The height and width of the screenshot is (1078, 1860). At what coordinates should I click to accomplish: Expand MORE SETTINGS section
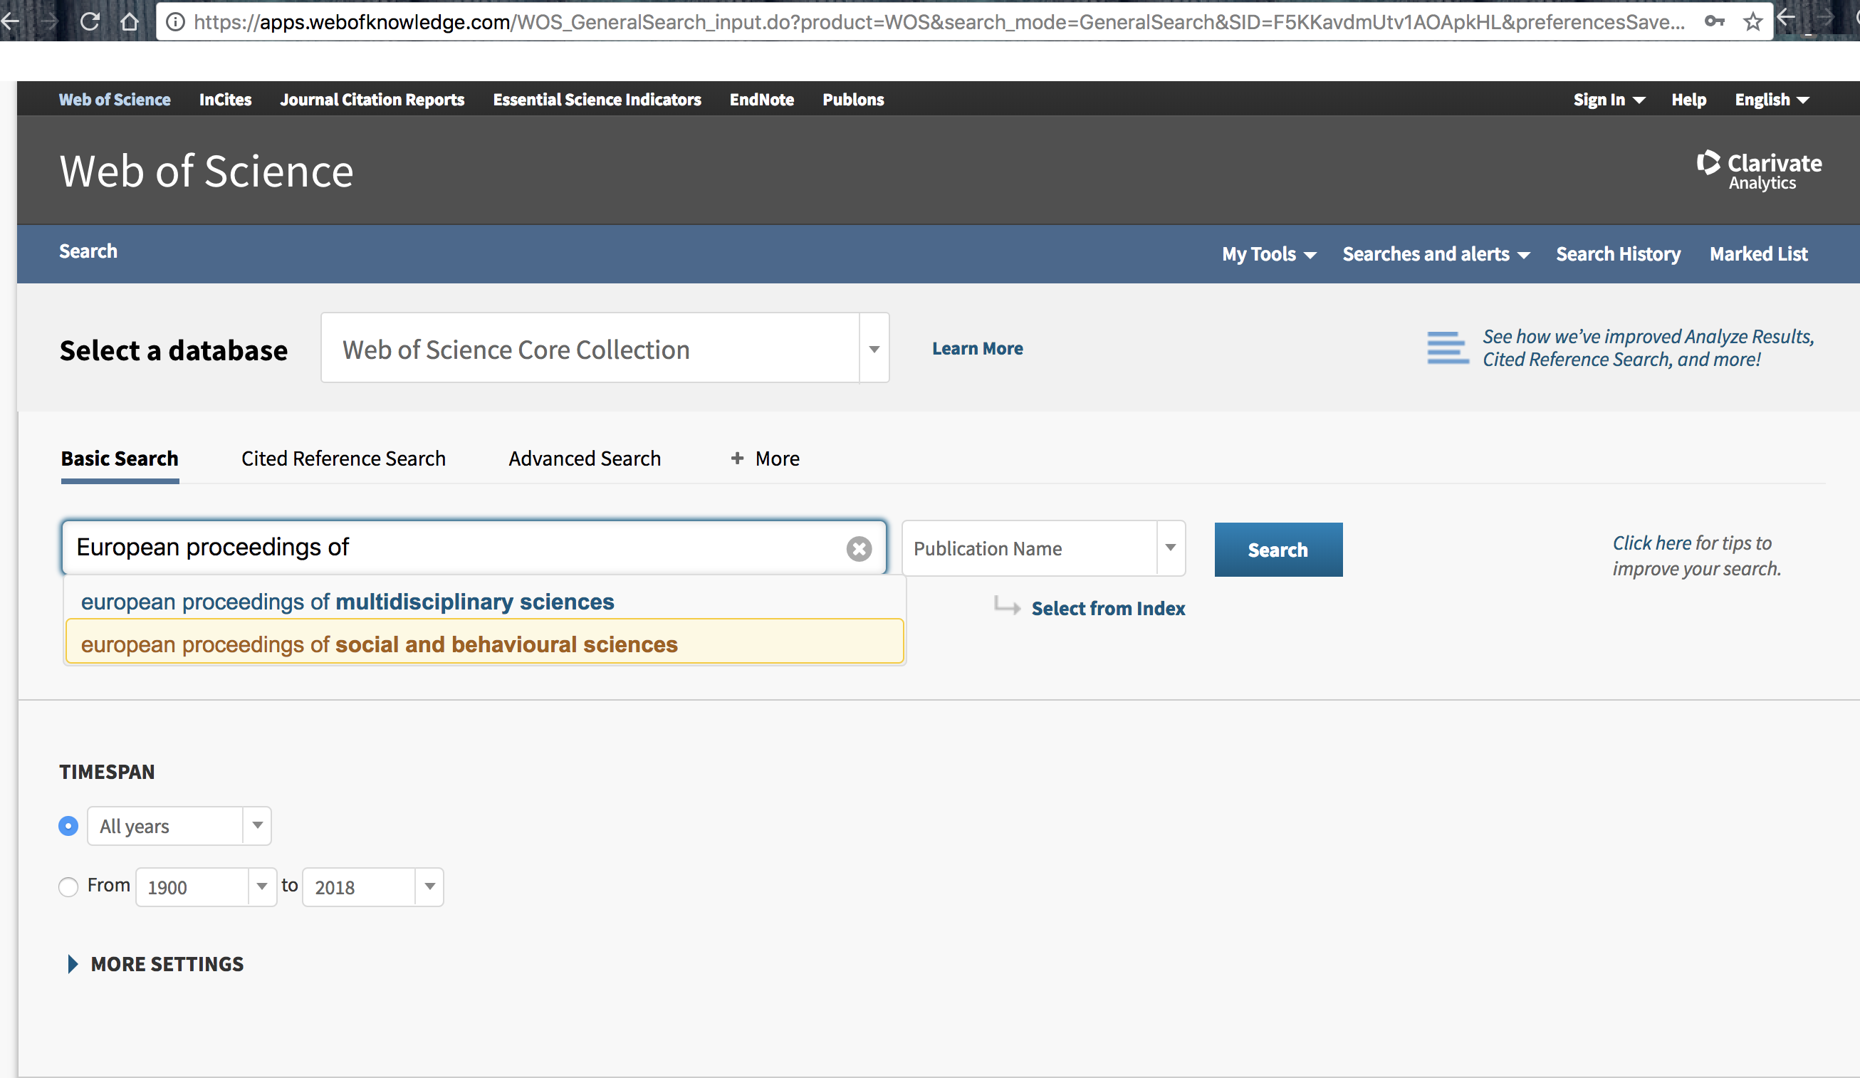pos(155,963)
